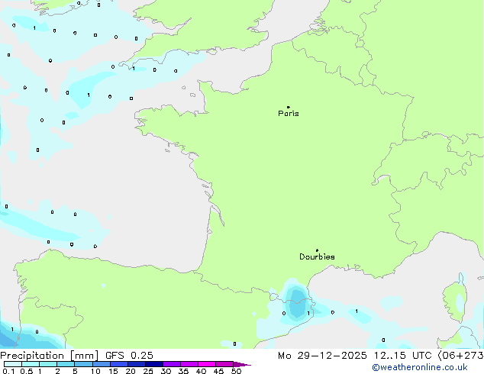Click the 'GFS 0.25' model label
The height and width of the screenshot is (374, 484).
click(x=129, y=356)
